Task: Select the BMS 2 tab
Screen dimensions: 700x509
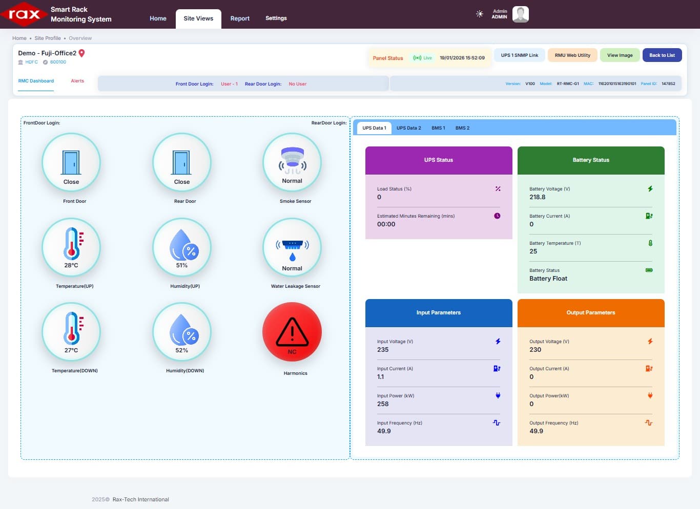Action: tap(462, 128)
